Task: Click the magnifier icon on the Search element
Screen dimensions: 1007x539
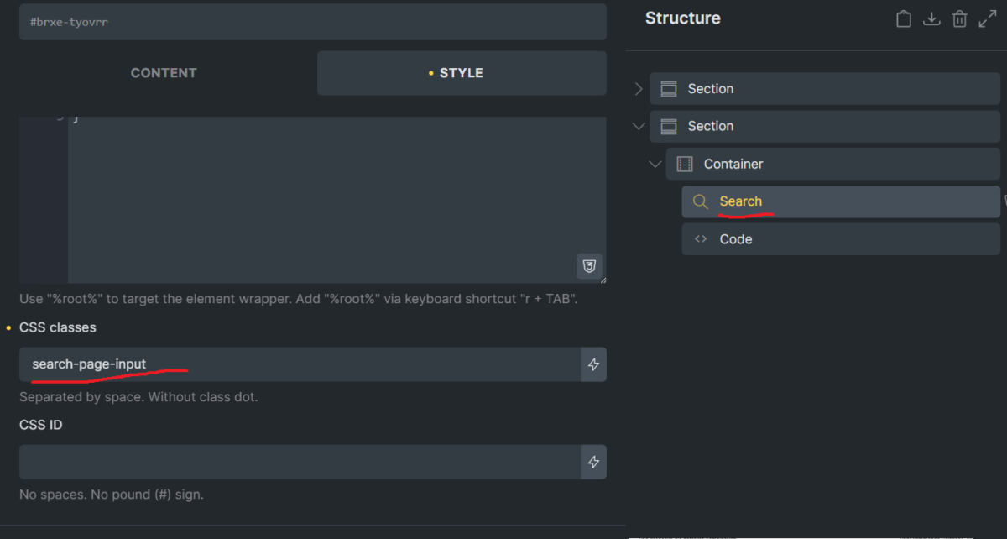Action: [x=700, y=201]
